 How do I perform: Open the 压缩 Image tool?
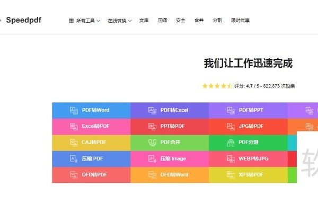[x=170, y=159]
